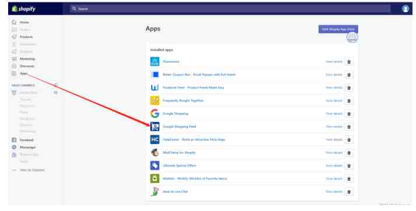Open the Facebook sales channel
The image size is (416, 211).
coord(26,140)
